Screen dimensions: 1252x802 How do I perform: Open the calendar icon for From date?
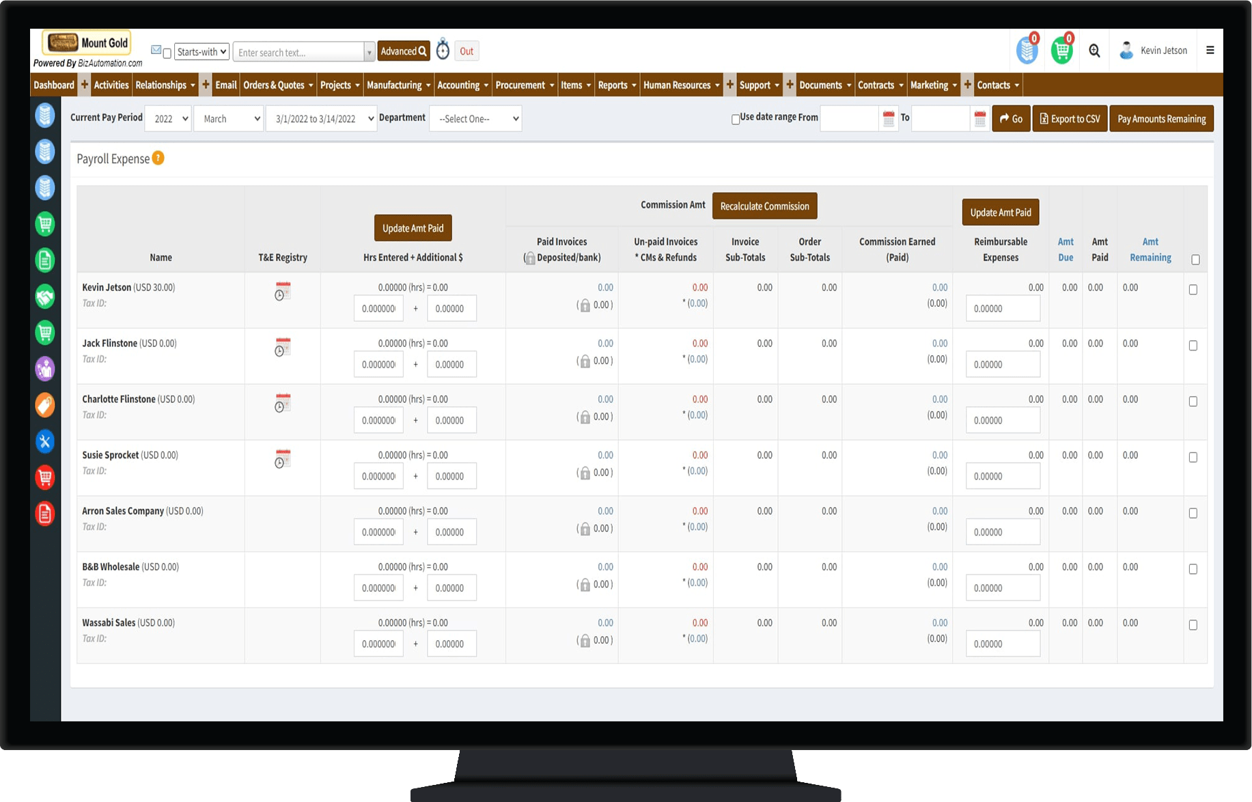click(889, 119)
